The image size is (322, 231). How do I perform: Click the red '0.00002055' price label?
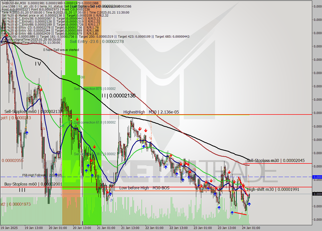[13, 160]
